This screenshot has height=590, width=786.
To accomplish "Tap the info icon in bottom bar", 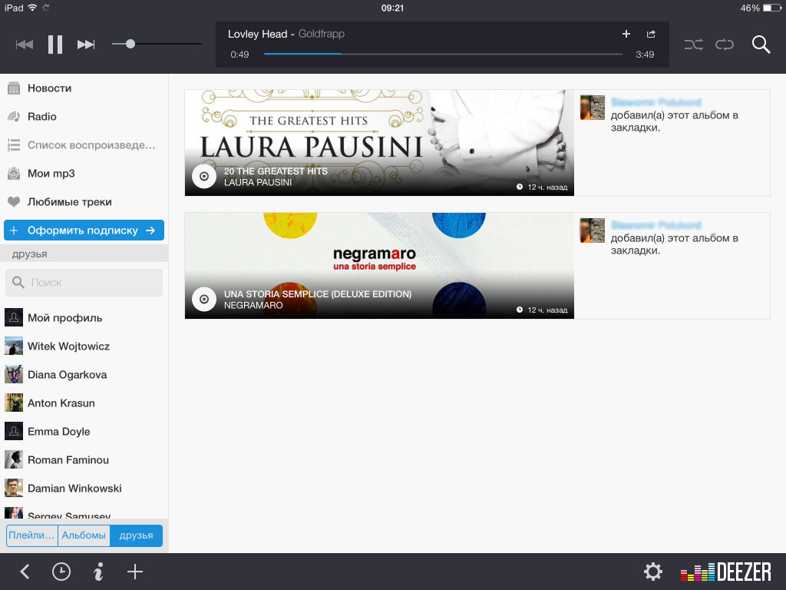I will click(x=98, y=572).
